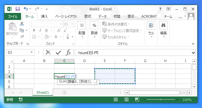202x108 pixels.
Task: Open the undo history dropdown arrow
Action: (x=30, y=9)
